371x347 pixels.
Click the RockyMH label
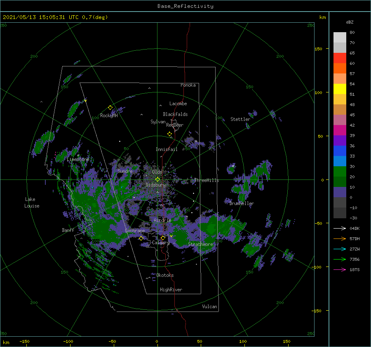(109, 116)
